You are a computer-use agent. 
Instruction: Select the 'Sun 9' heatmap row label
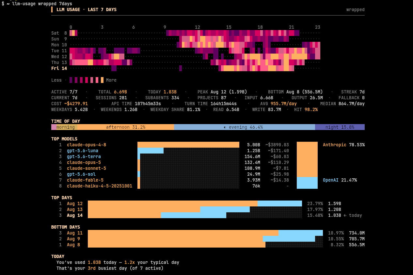click(59, 39)
